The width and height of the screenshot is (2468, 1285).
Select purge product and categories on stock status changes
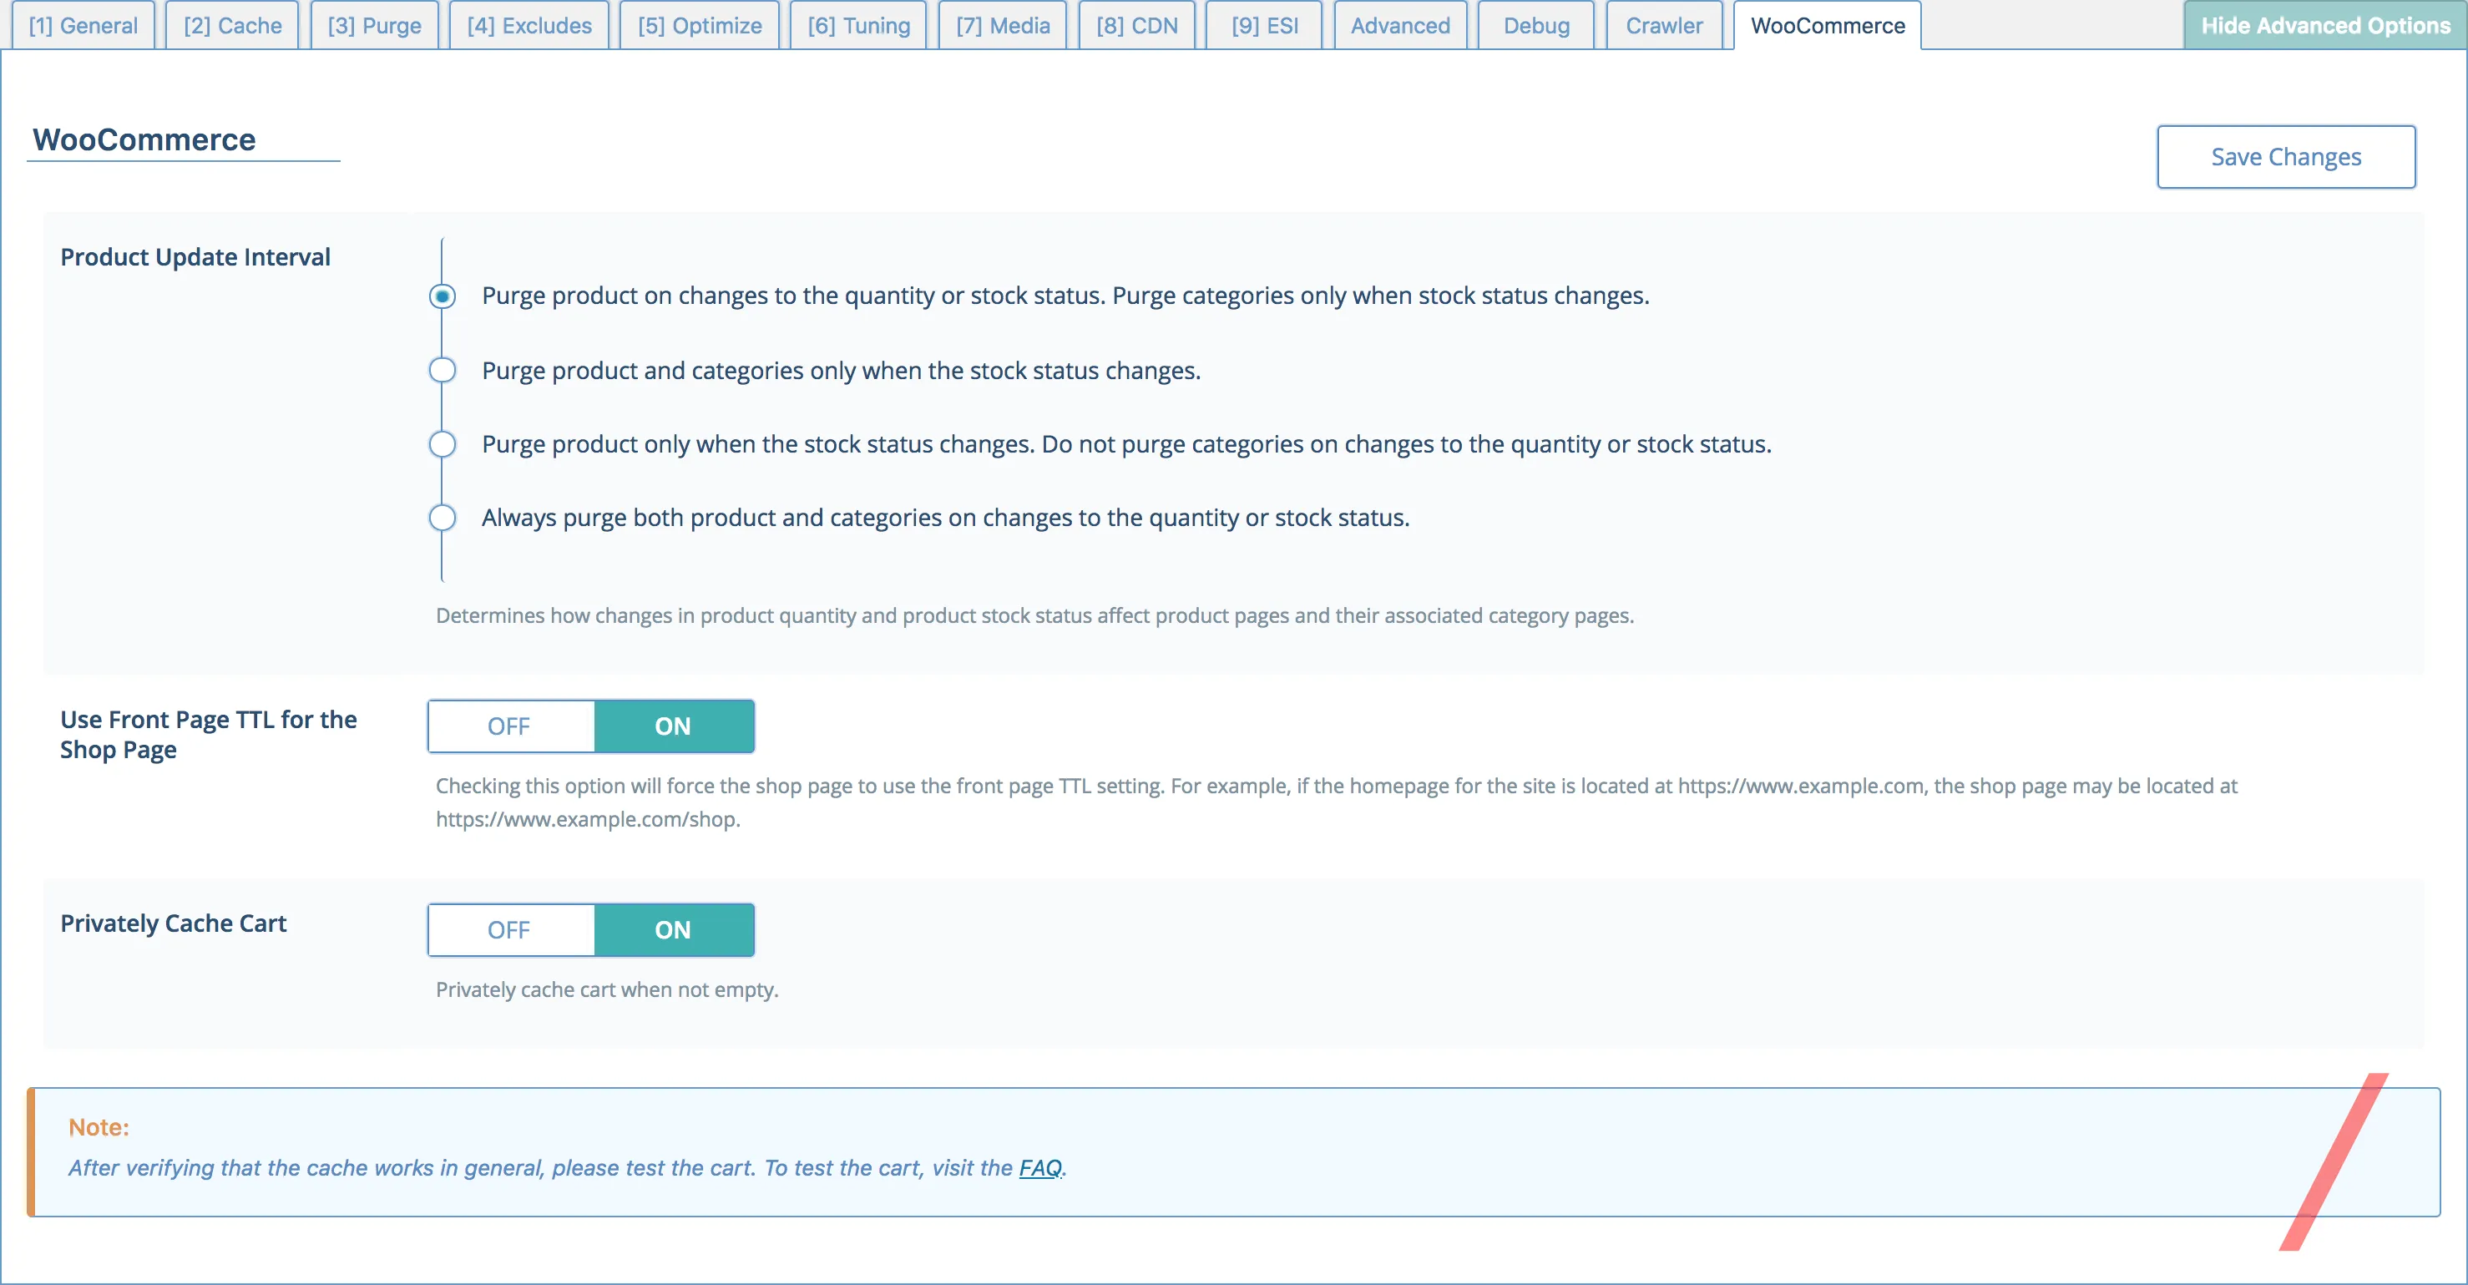[x=442, y=370]
